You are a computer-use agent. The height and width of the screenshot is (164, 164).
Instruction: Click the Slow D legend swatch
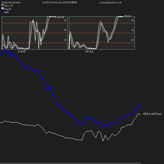click(x=3, y=5)
